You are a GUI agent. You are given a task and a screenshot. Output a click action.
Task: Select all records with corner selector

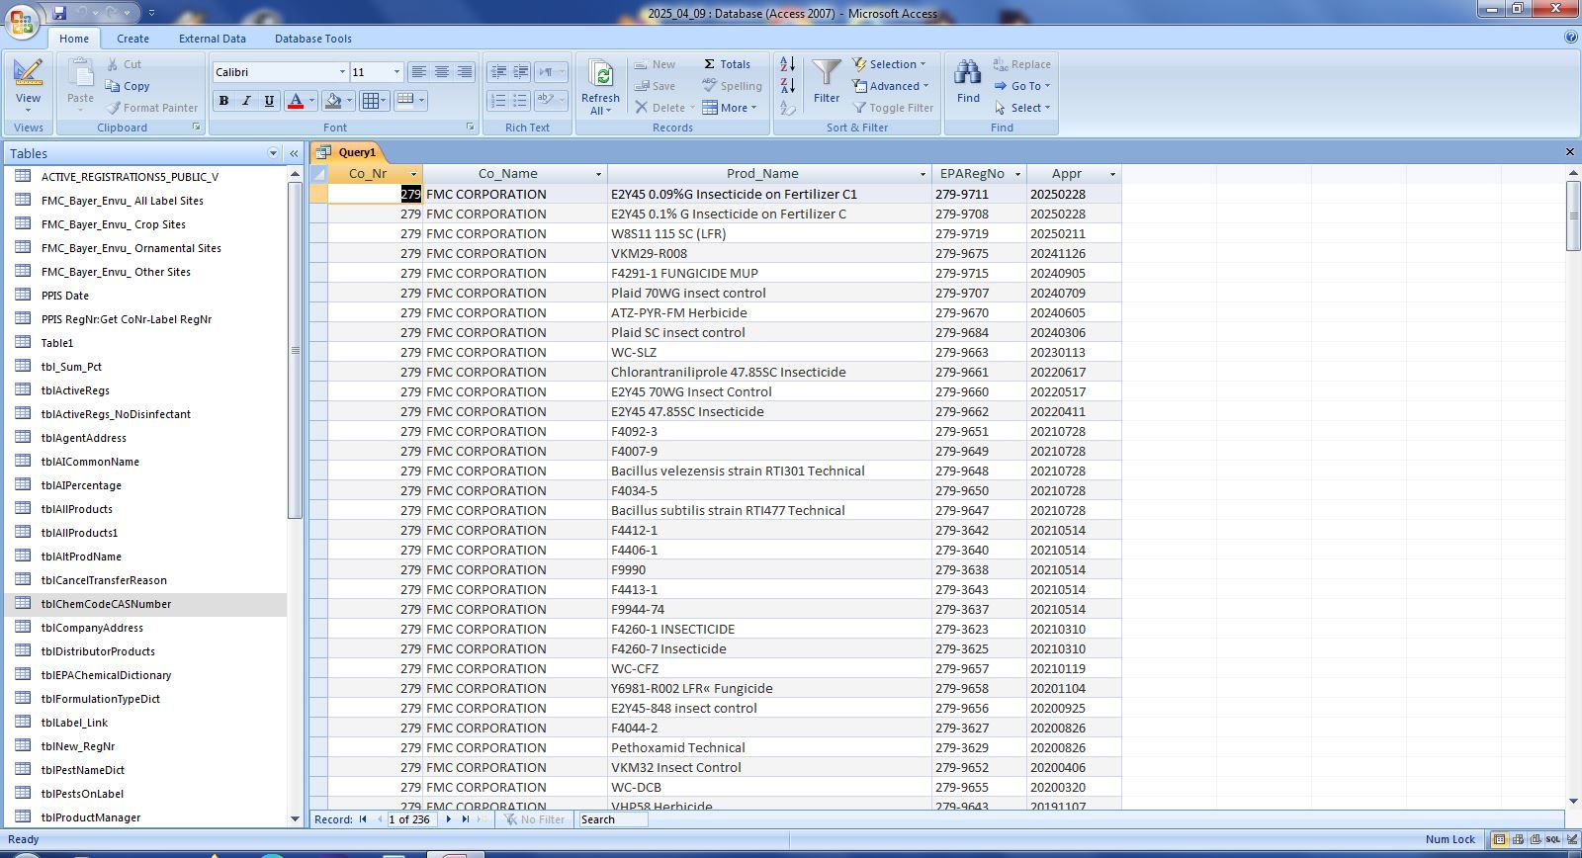(x=318, y=174)
